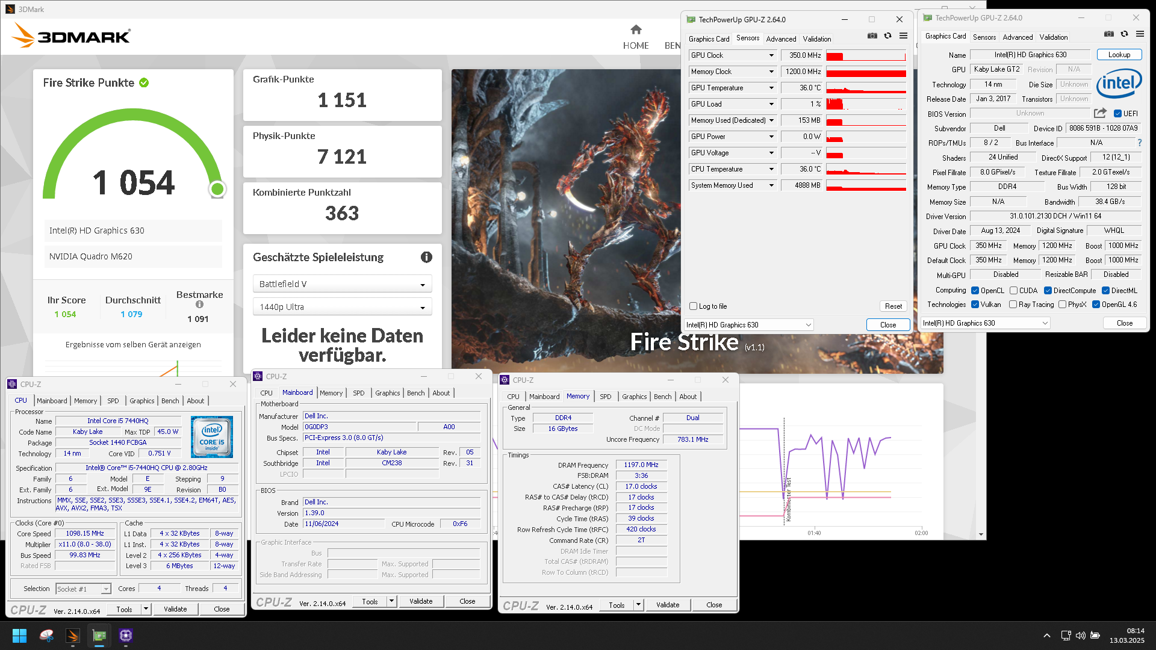Click the GPU Clock sensor graph bar
Screen dimensions: 1156x650
[x=866, y=55]
